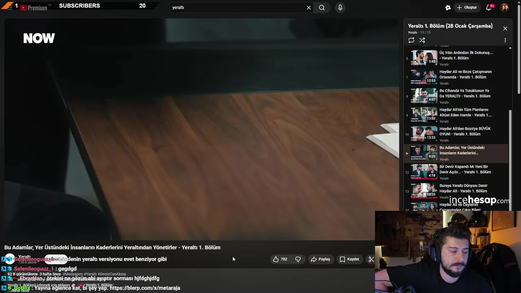
Task: Open Haydar Ali'nin Tüm Planlarını video
Action: (x=456, y=115)
